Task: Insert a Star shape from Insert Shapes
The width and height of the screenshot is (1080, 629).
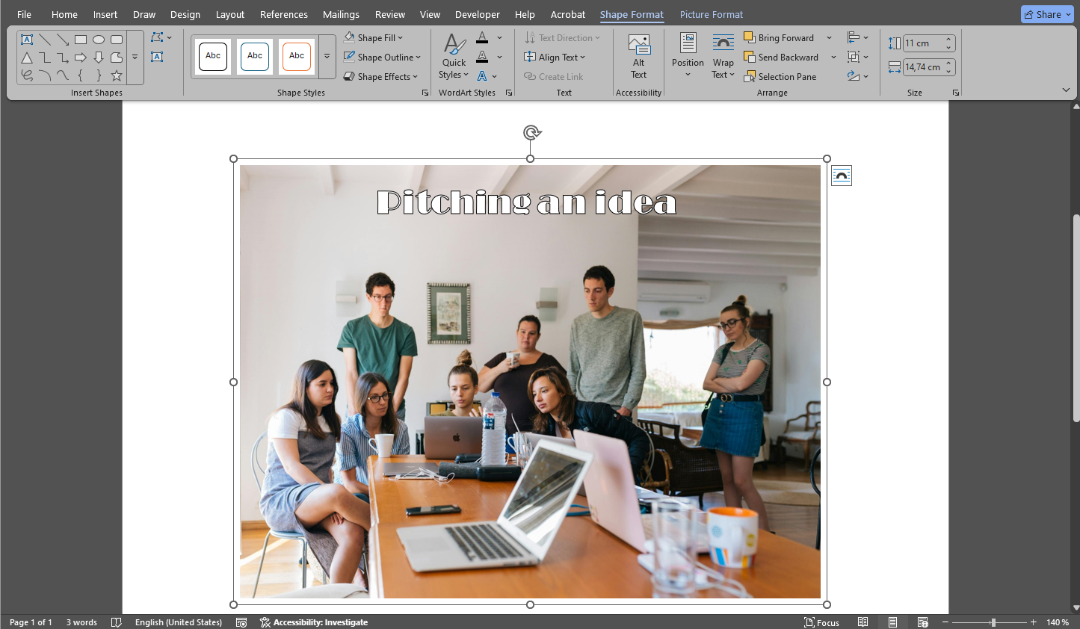Action: [116, 75]
